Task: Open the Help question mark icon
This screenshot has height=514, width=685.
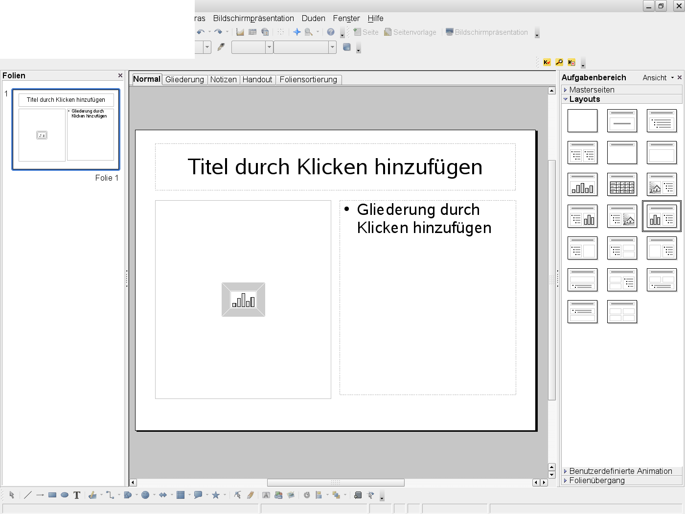Action: coord(331,32)
